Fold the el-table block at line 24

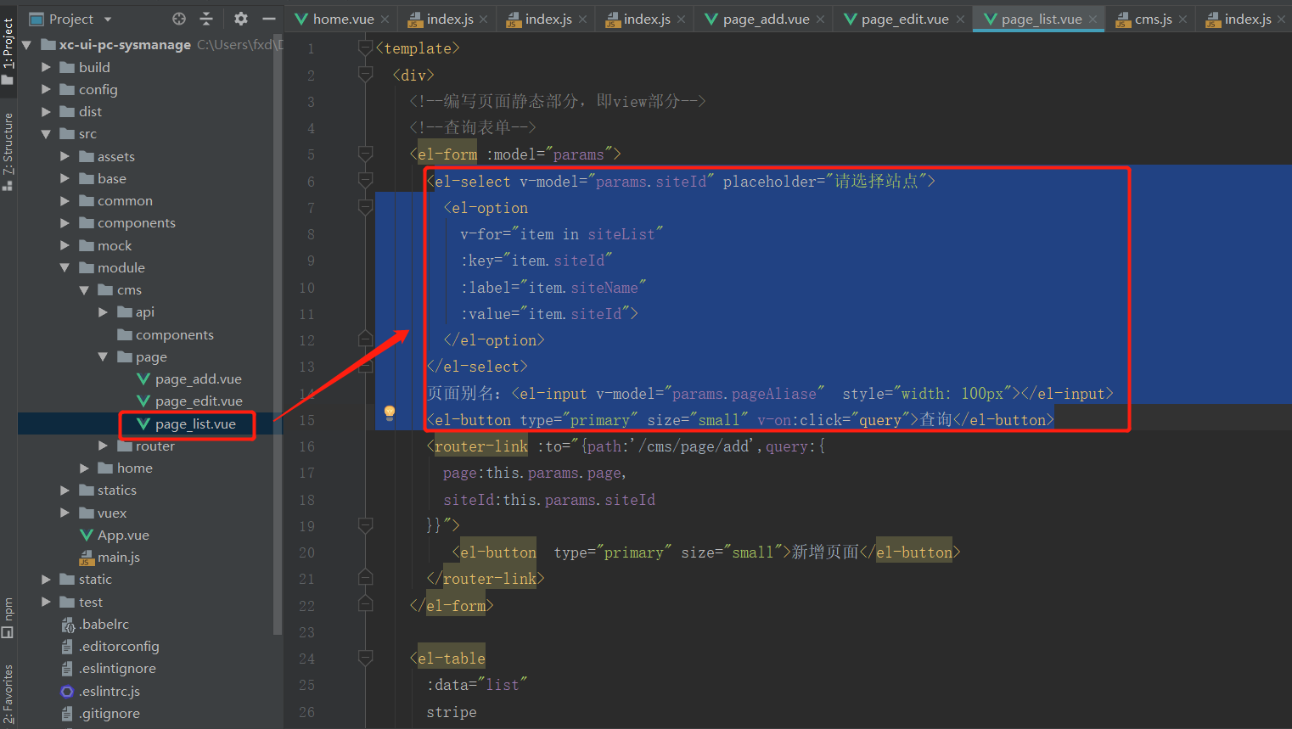(365, 658)
